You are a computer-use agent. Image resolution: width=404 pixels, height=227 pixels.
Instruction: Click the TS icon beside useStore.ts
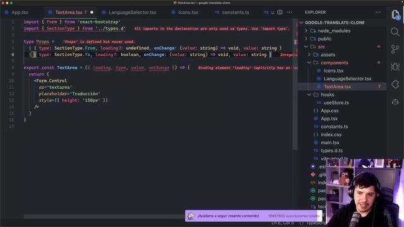(319, 103)
